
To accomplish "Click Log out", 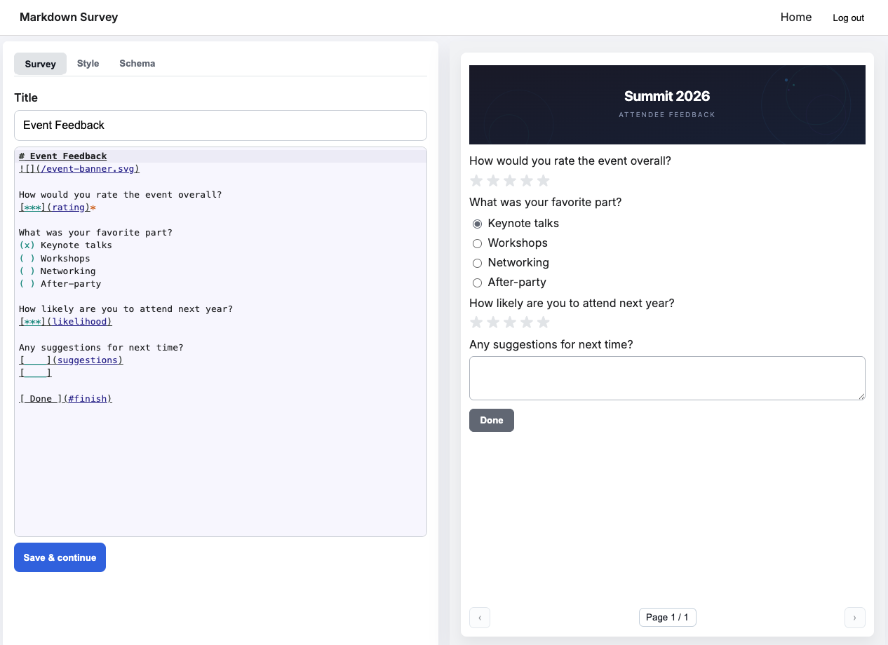I will click(848, 18).
